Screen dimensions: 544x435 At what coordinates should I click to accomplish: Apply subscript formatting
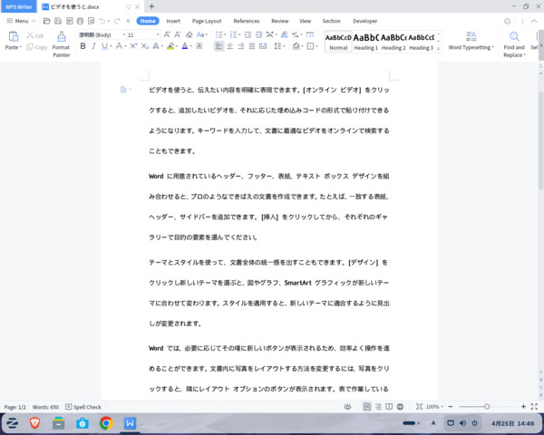(x=145, y=46)
